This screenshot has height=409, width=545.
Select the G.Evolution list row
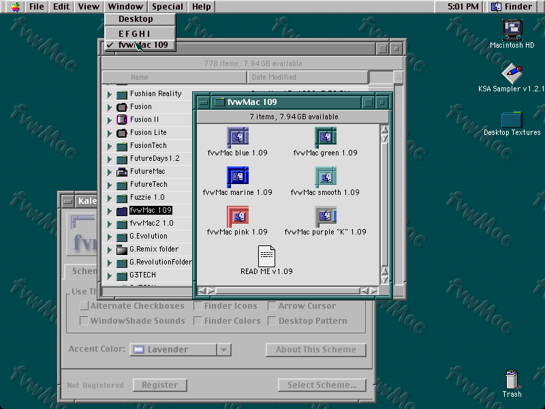(x=147, y=237)
